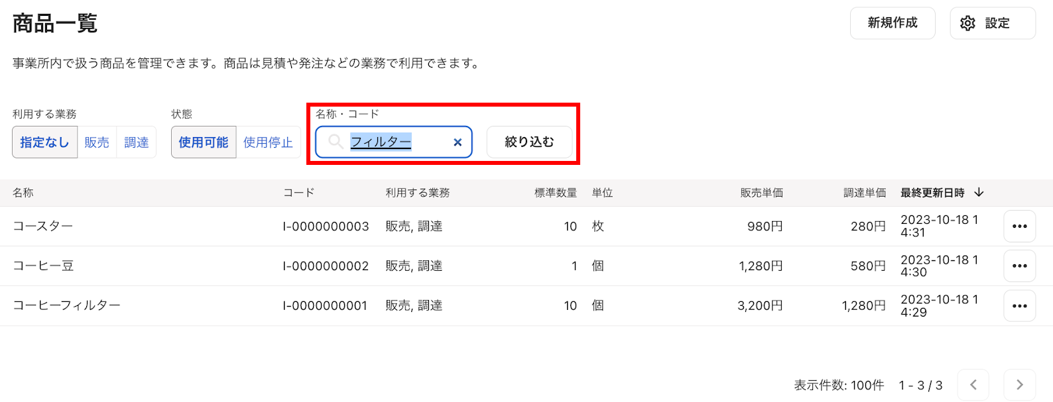Viewport: 1053px width, 402px height.
Task: Go to next page with right chevron
Action: [x=1019, y=385]
